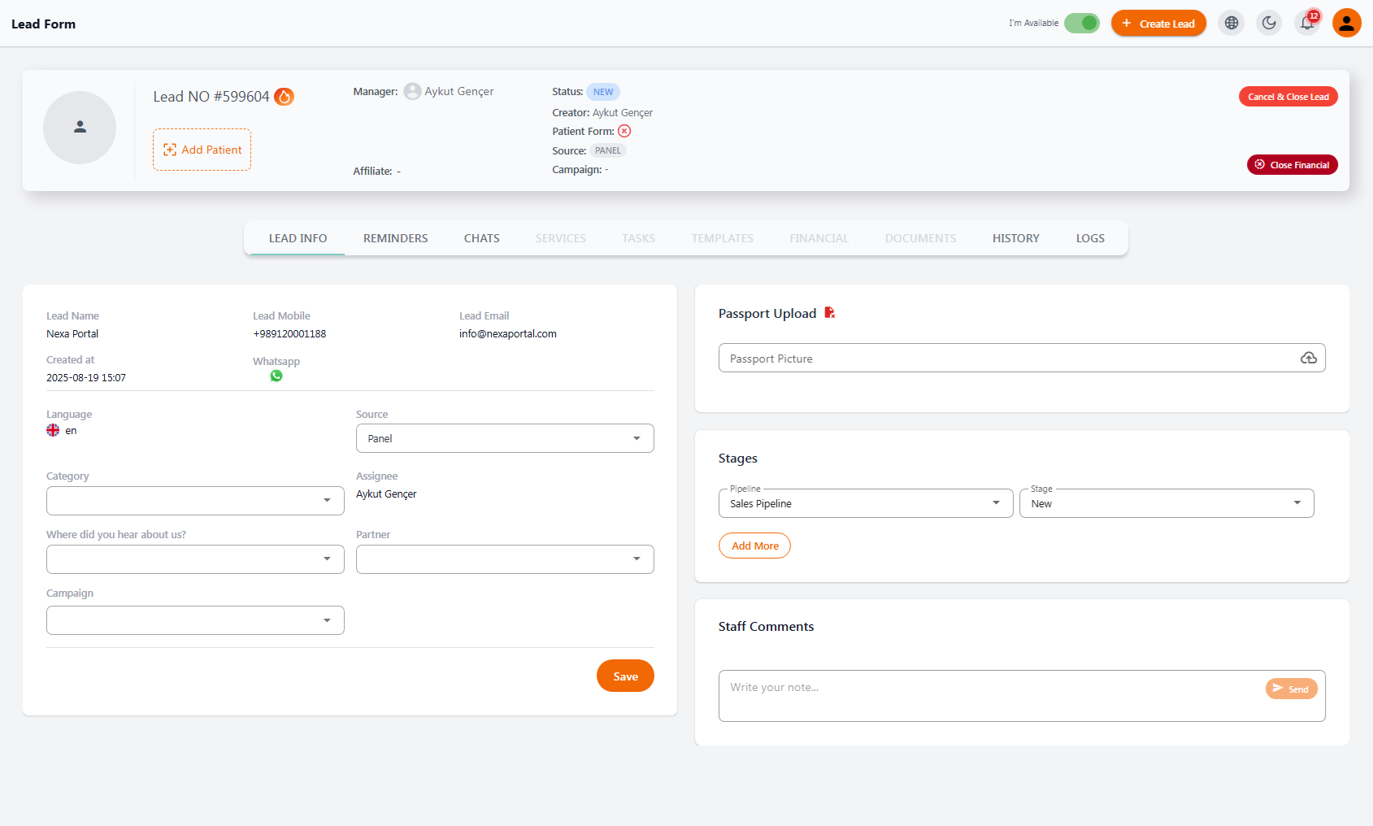Click the passport missing file icon

pyautogui.click(x=830, y=313)
